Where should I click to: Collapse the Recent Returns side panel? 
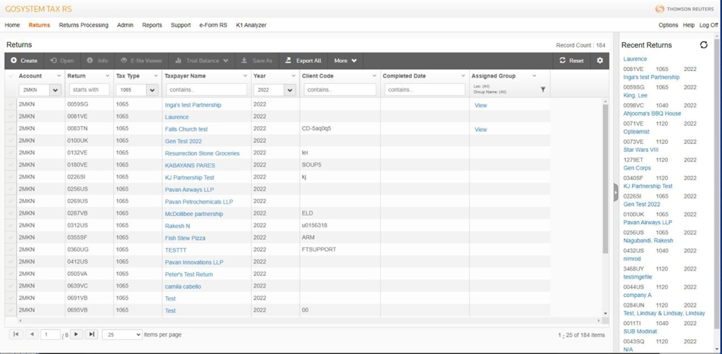click(x=616, y=192)
